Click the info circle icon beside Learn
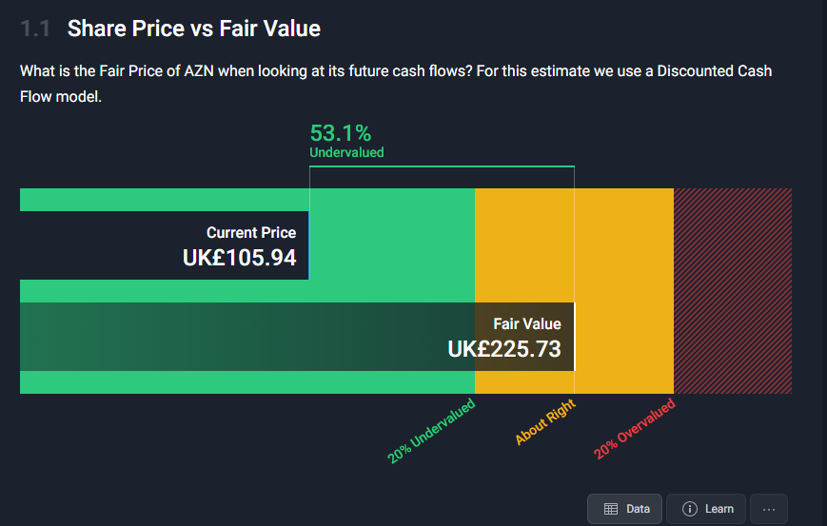Image resolution: width=827 pixels, height=526 pixels. coord(689,509)
